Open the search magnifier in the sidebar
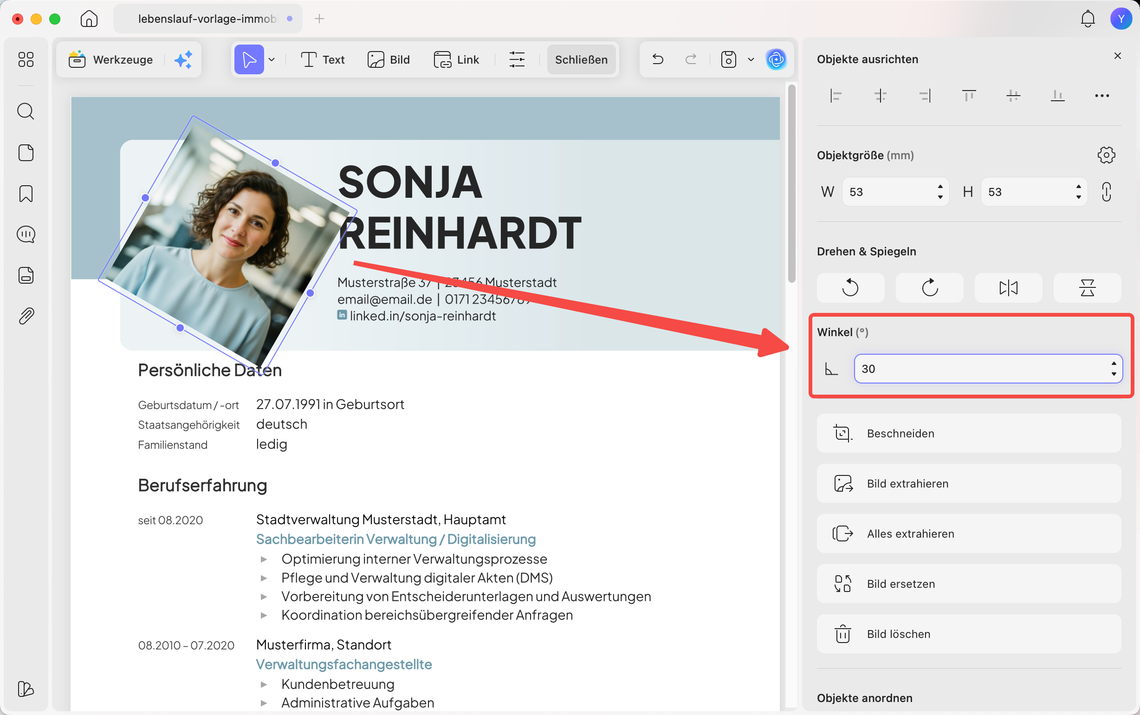 coord(26,111)
